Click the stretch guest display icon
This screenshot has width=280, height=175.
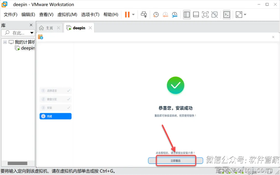point(239,15)
